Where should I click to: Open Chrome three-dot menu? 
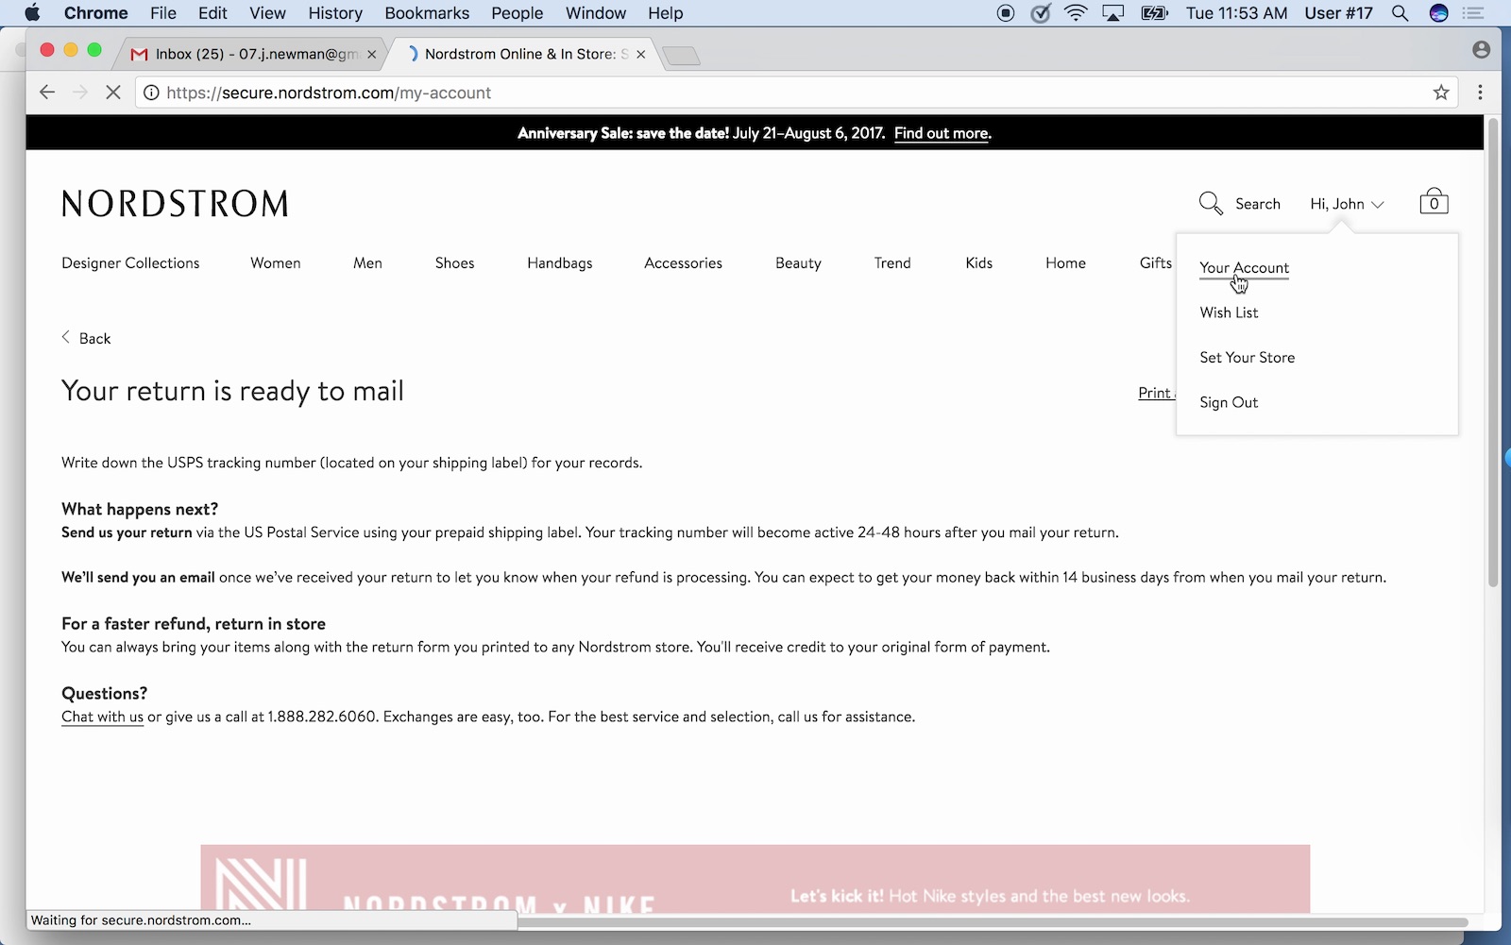pyautogui.click(x=1480, y=93)
